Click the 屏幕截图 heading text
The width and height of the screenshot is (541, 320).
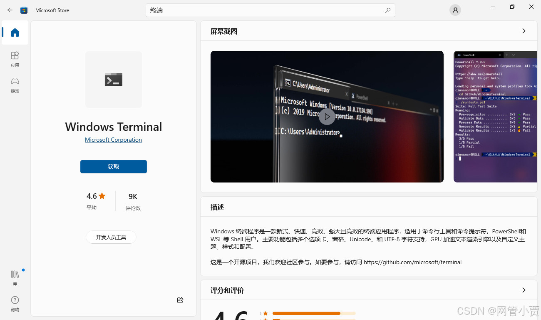click(224, 31)
